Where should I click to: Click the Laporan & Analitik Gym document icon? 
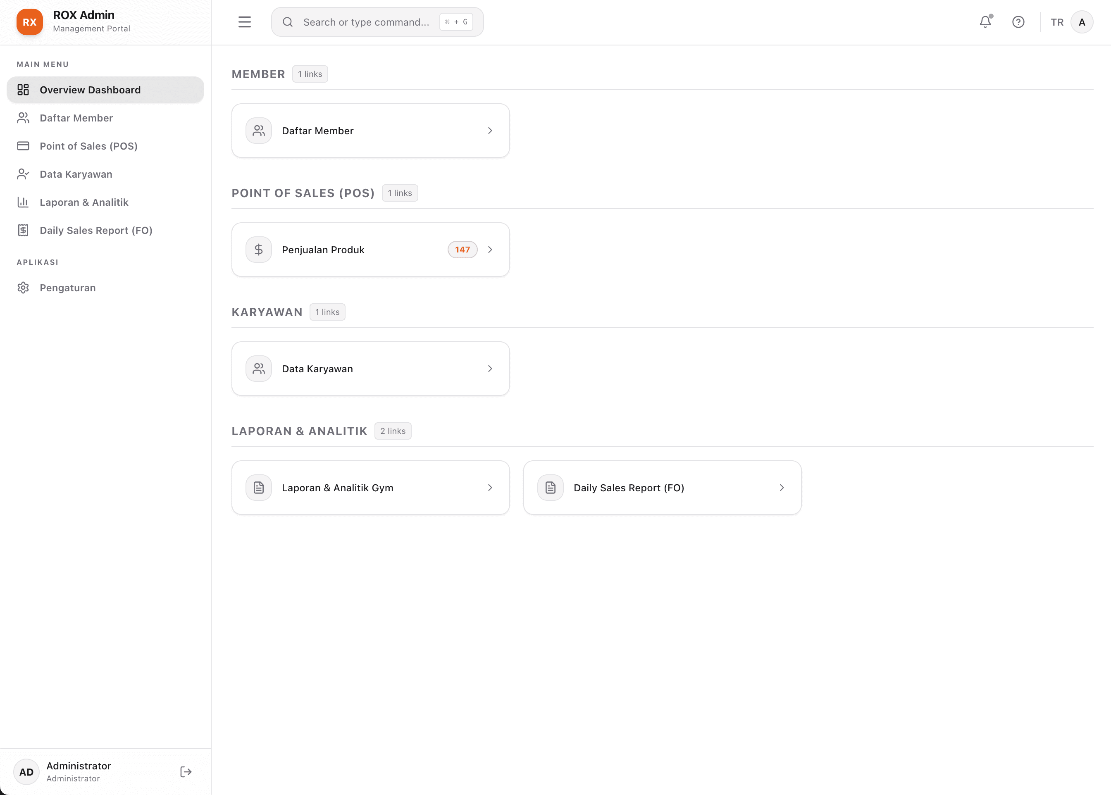tap(259, 488)
